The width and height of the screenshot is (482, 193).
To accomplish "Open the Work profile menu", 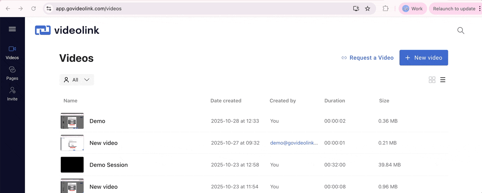I will 412,9.
